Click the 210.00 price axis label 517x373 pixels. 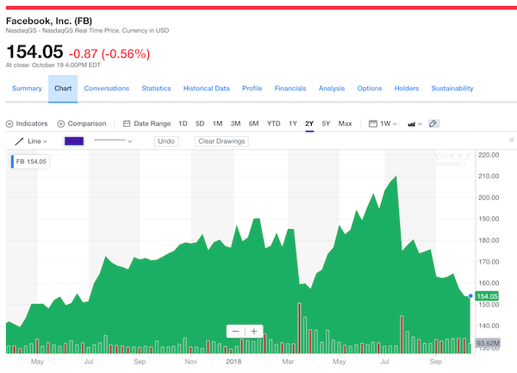coord(489,176)
